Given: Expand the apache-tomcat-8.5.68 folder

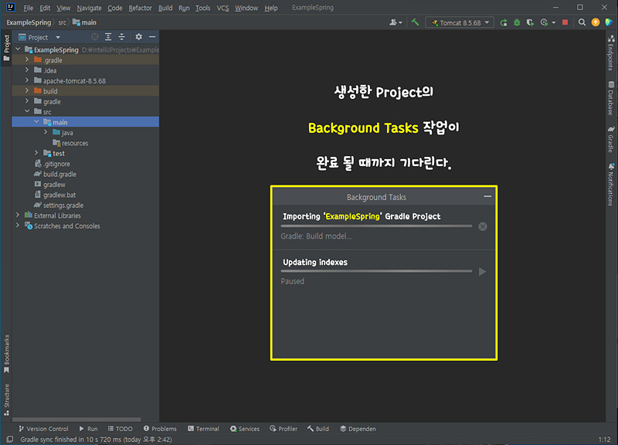Looking at the screenshot, I should (x=27, y=80).
